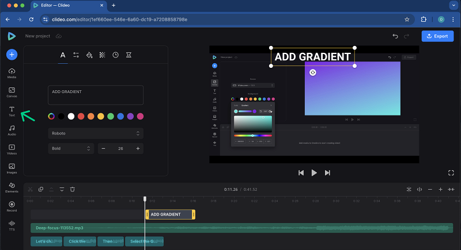This screenshot has height=250, width=461.
Task: Move clip layer down in timeline
Action: click(x=62, y=189)
